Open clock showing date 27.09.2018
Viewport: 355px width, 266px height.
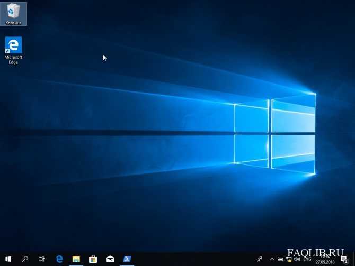click(325, 259)
